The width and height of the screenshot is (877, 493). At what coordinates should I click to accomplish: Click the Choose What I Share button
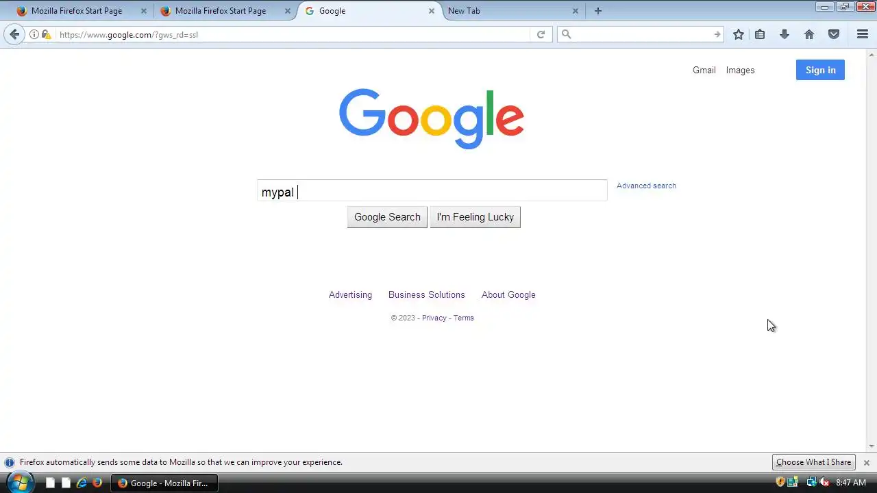click(813, 462)
